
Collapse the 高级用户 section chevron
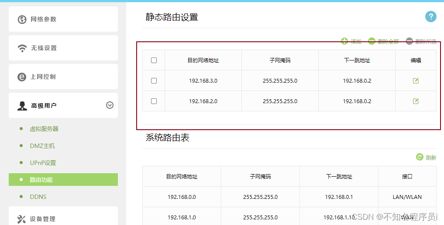(x=110, y=105)
